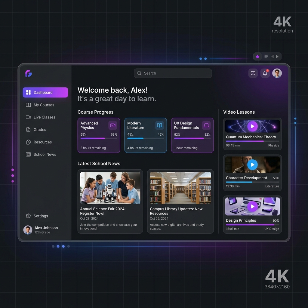Click the Modern Literature book icon
The image size is (308, 308).
click(x=159, y=125)
